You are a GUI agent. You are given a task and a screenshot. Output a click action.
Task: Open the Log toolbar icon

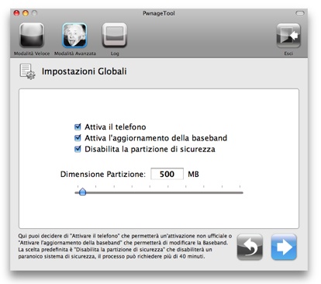coord(115,36)
